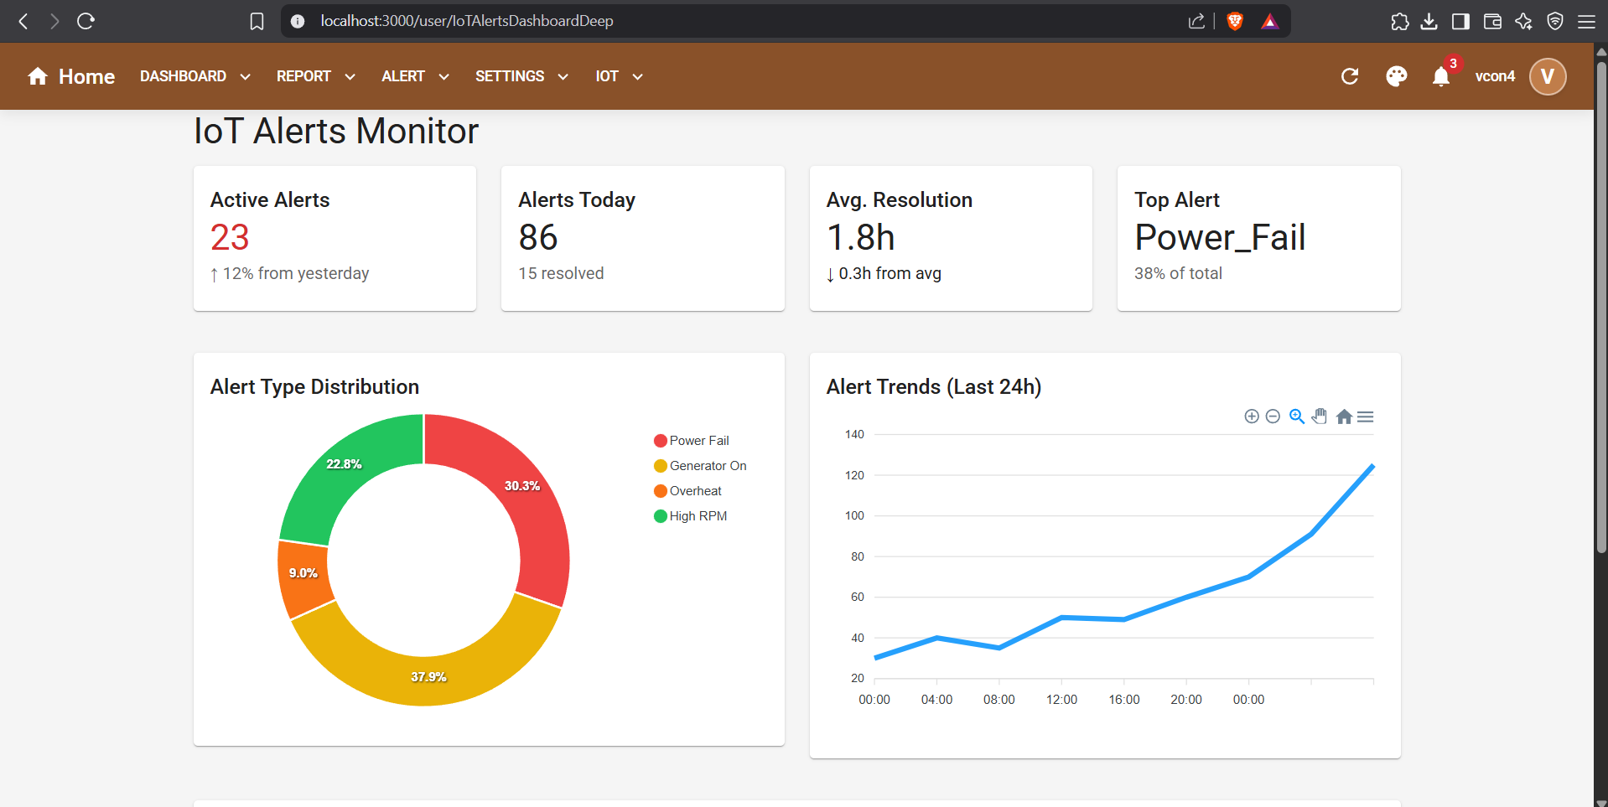Screen dimensions: 1608x807
Task: Click the browser back arrow
Action: 23,21
